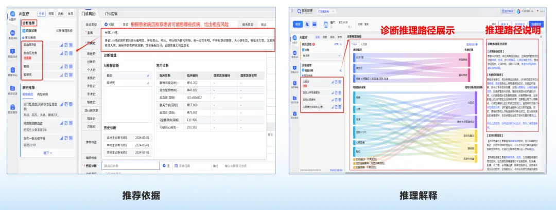The width and height of the screenshot is (556, 210).
Task: Select the 主 radio next to 西医诊断
Action: (x=164, y=165)
